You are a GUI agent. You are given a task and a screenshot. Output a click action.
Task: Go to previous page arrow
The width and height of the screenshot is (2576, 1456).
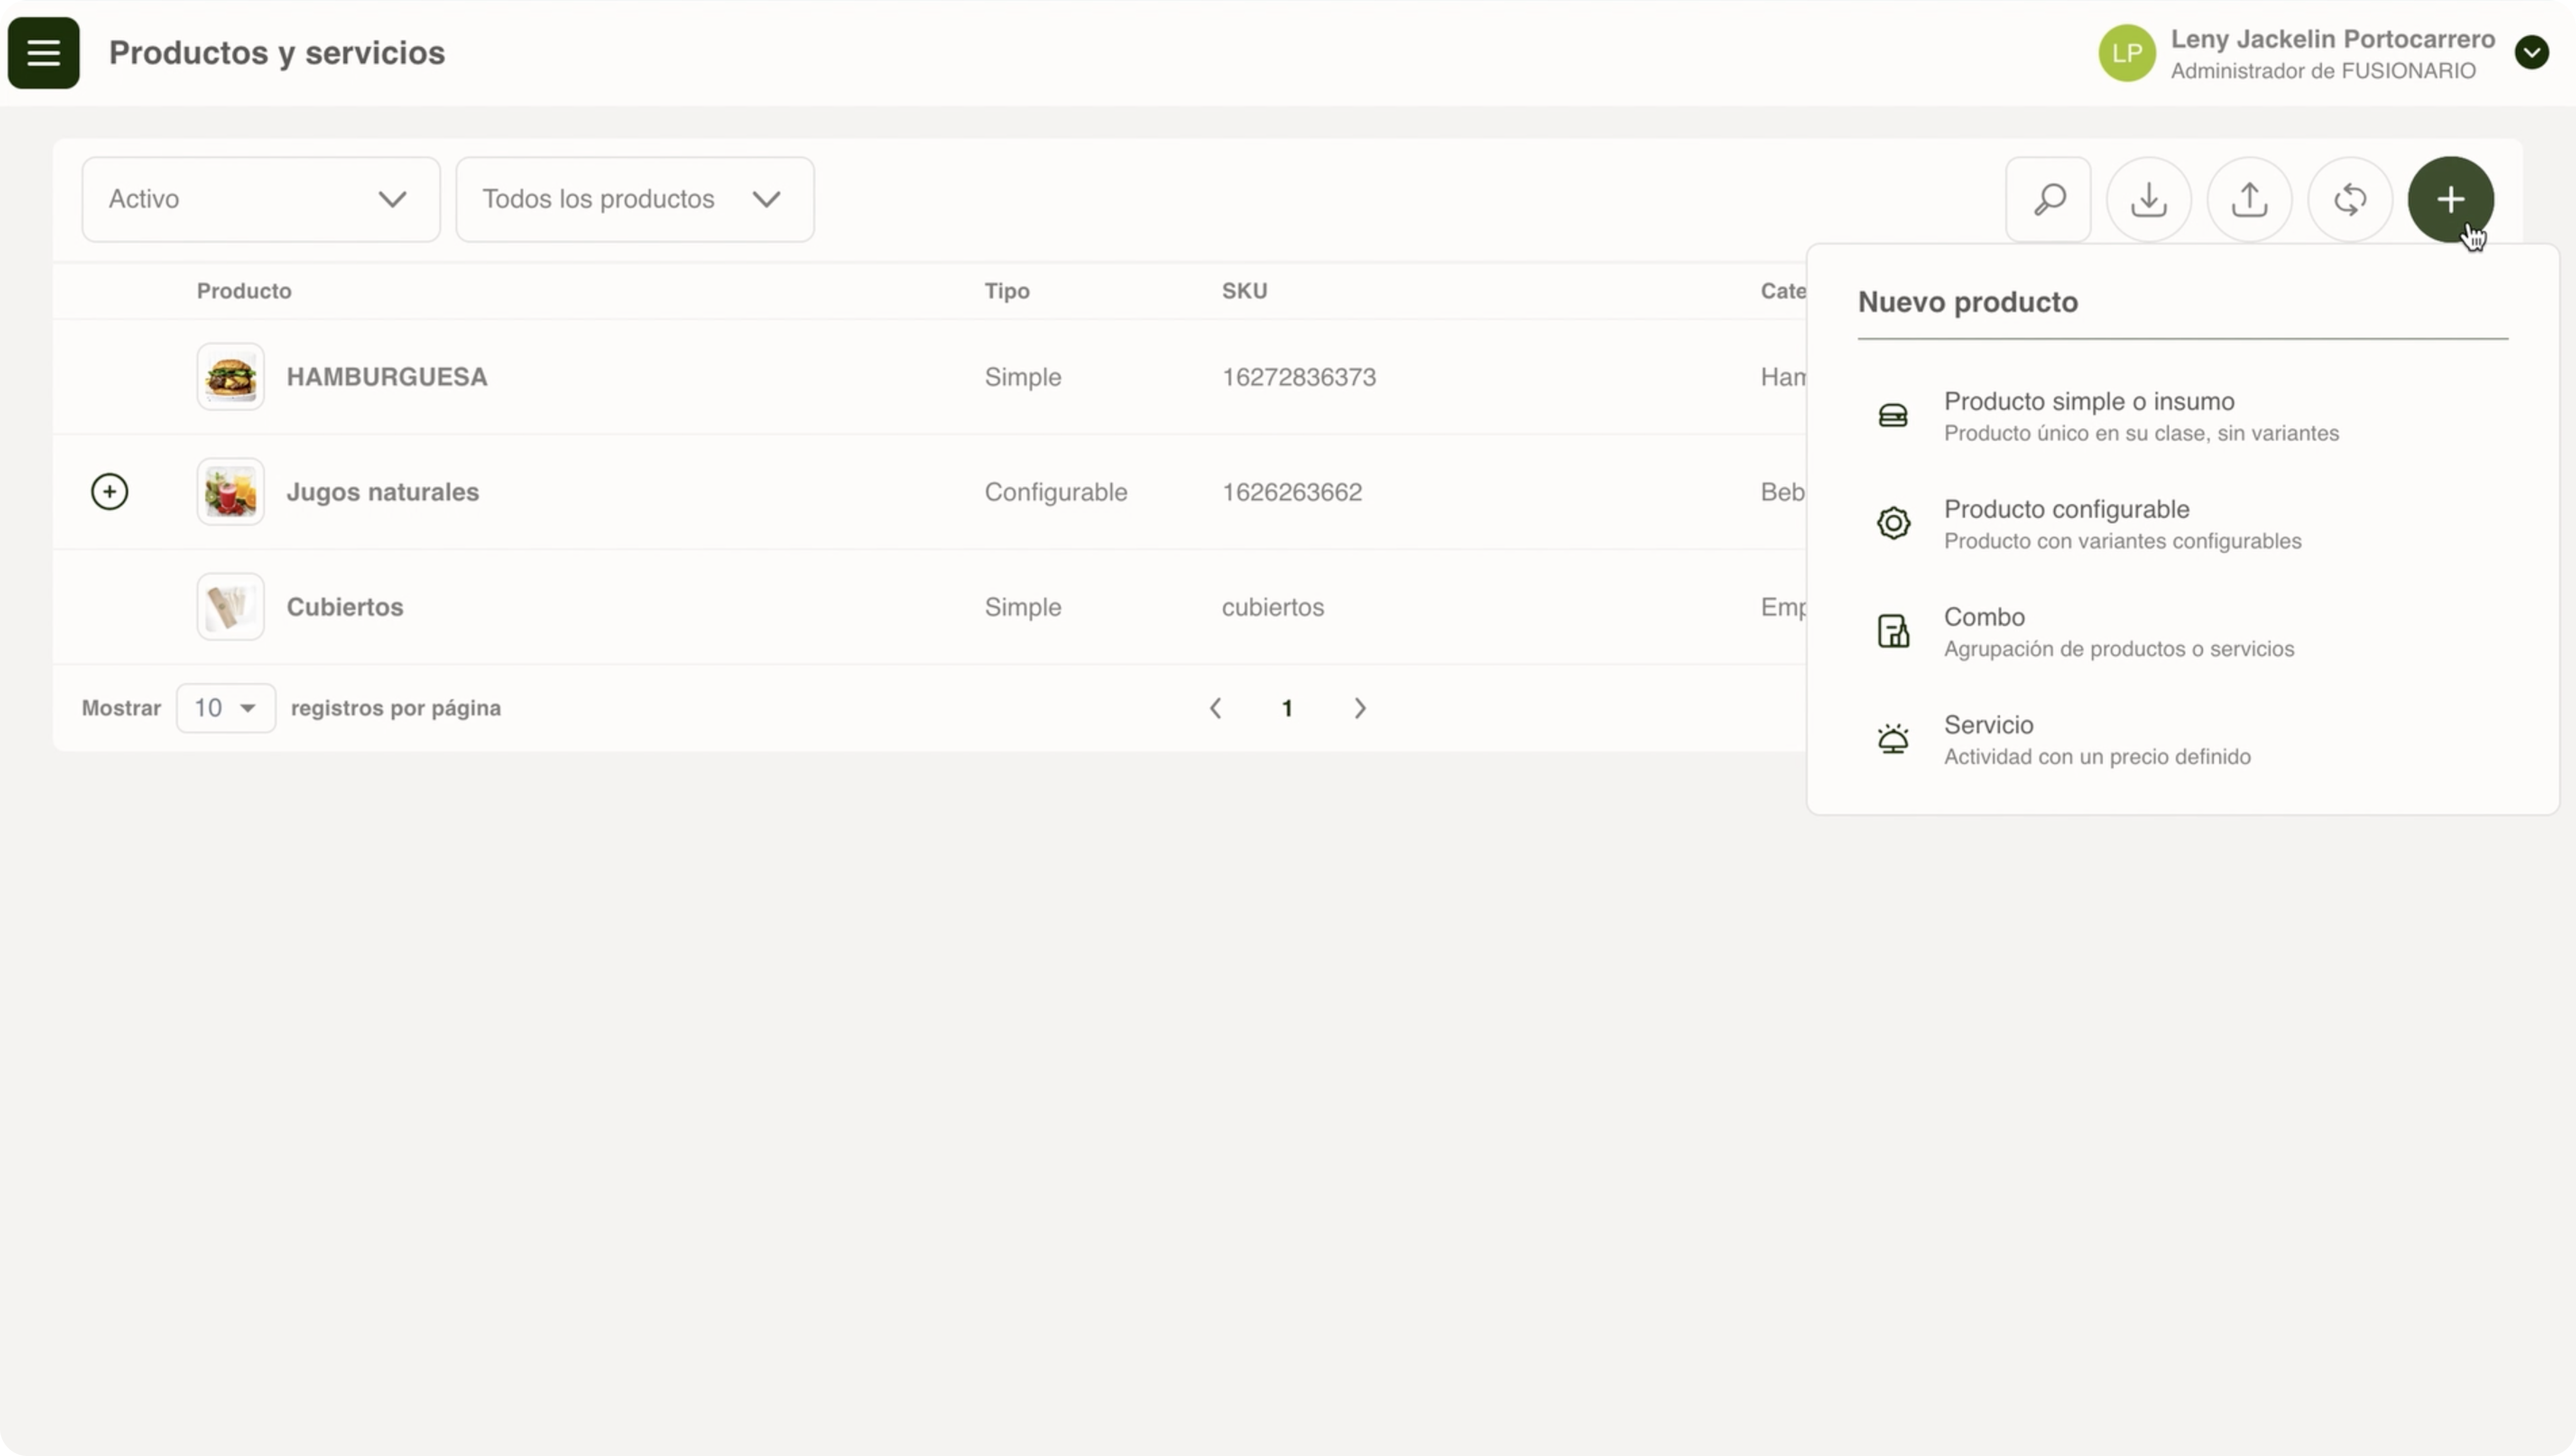(x=1215, y=708)
